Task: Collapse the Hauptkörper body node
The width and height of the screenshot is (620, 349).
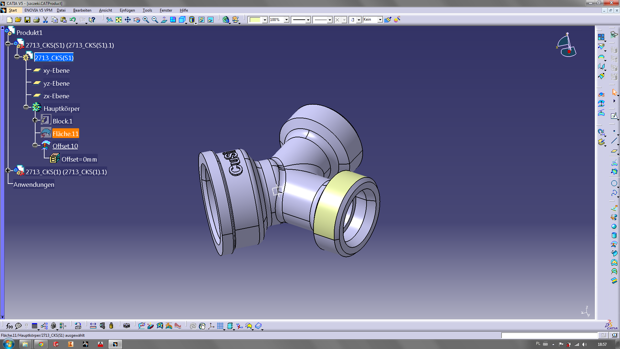Action: coord(26,107)
